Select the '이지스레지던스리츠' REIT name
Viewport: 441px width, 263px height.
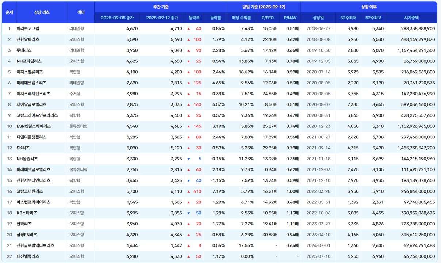[34, 94]
